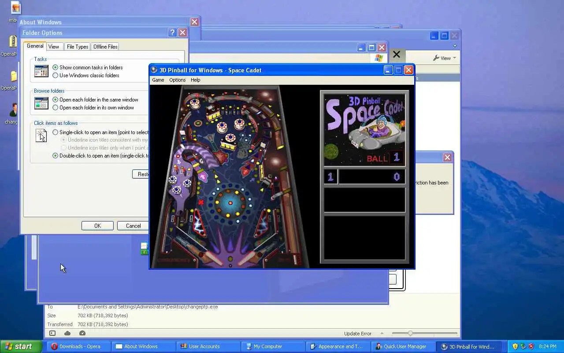
Task: Select 'Open each folder in the same window'
Action: (x=95, y=100)
